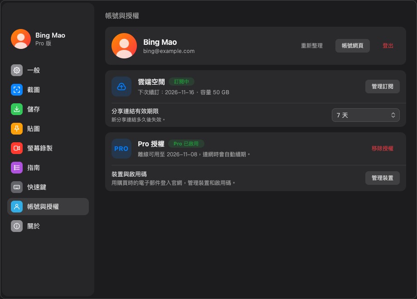
Task: Open the 一般 settings section
Action: (48, 70)
